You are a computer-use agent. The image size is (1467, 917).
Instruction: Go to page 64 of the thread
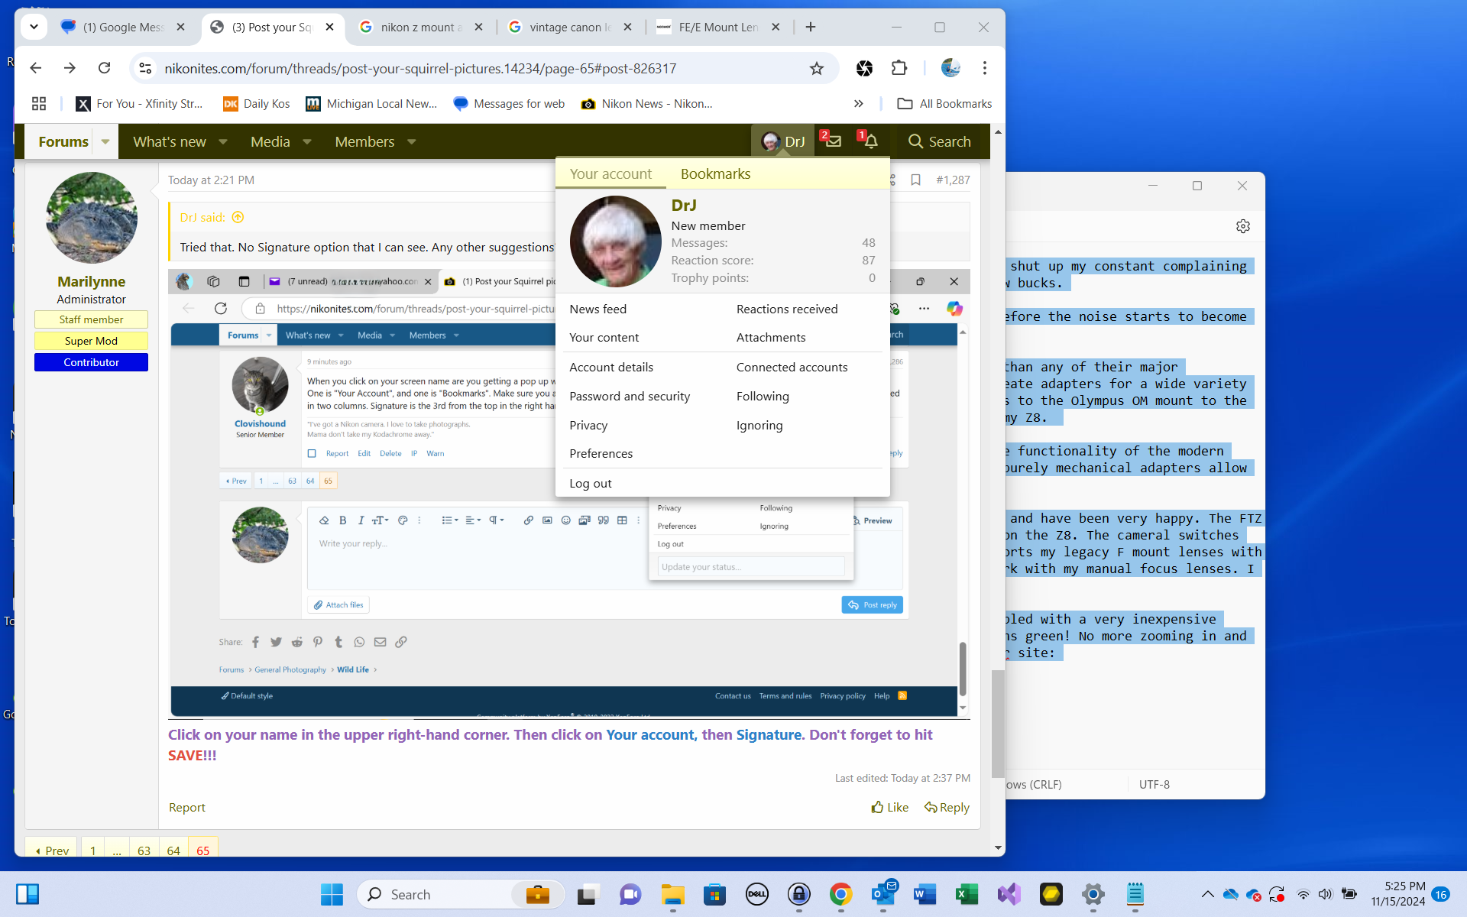[173, 851]
